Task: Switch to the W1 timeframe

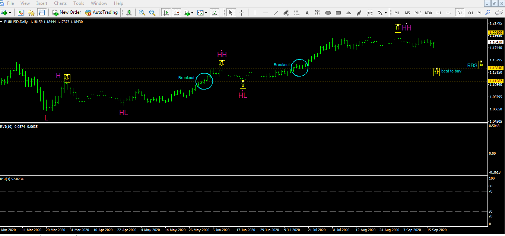Action: point(470,13)
